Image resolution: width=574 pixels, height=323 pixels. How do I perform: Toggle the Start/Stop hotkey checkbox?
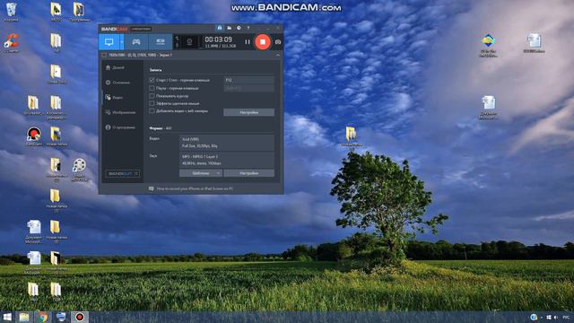click(x=152, y=80)
